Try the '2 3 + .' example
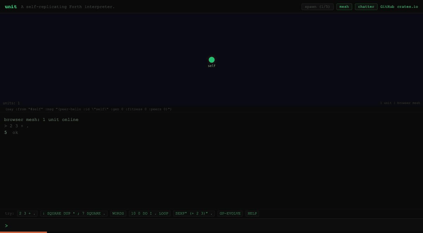The width and height of the screenshot is (423, 233). (x=27, y=214)
